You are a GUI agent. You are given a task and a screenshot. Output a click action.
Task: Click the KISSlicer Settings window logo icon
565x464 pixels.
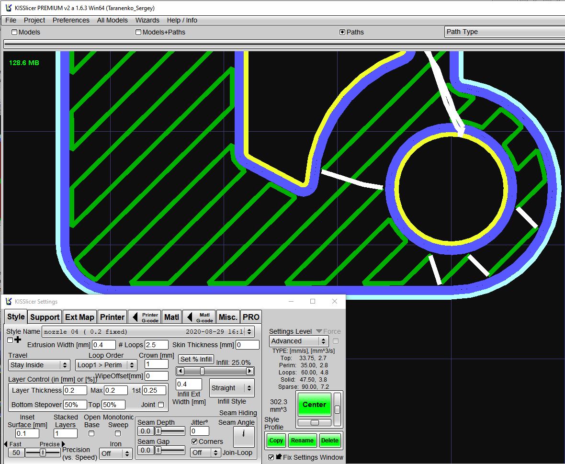(9, 302)
